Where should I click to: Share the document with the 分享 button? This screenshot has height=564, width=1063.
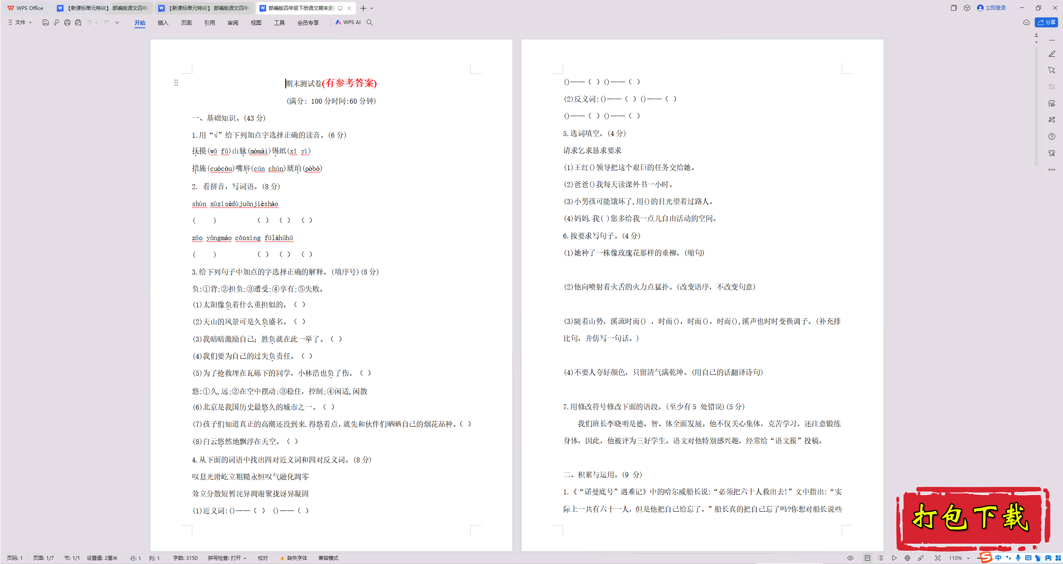pyautogui.click(x=1046, y=22)
